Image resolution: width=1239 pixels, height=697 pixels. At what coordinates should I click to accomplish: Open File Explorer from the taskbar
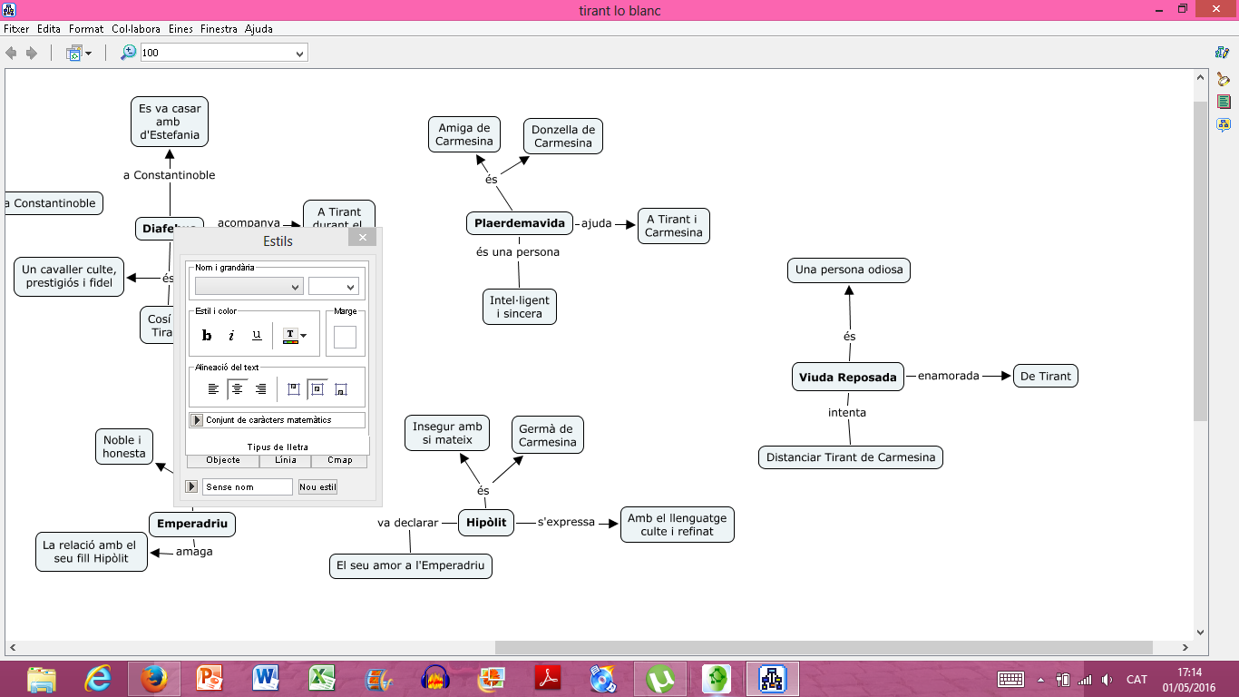[42, 679]
